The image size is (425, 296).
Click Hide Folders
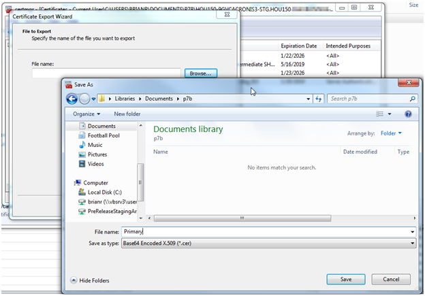(x=90, y=280)
